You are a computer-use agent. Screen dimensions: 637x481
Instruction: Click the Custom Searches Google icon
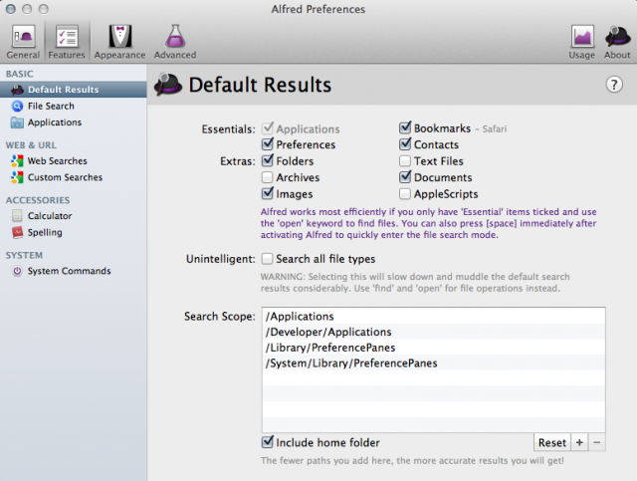click(x=17, y=177)
